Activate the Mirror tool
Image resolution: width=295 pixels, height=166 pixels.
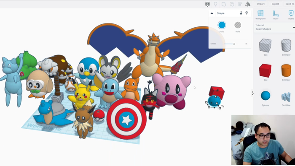248,4
